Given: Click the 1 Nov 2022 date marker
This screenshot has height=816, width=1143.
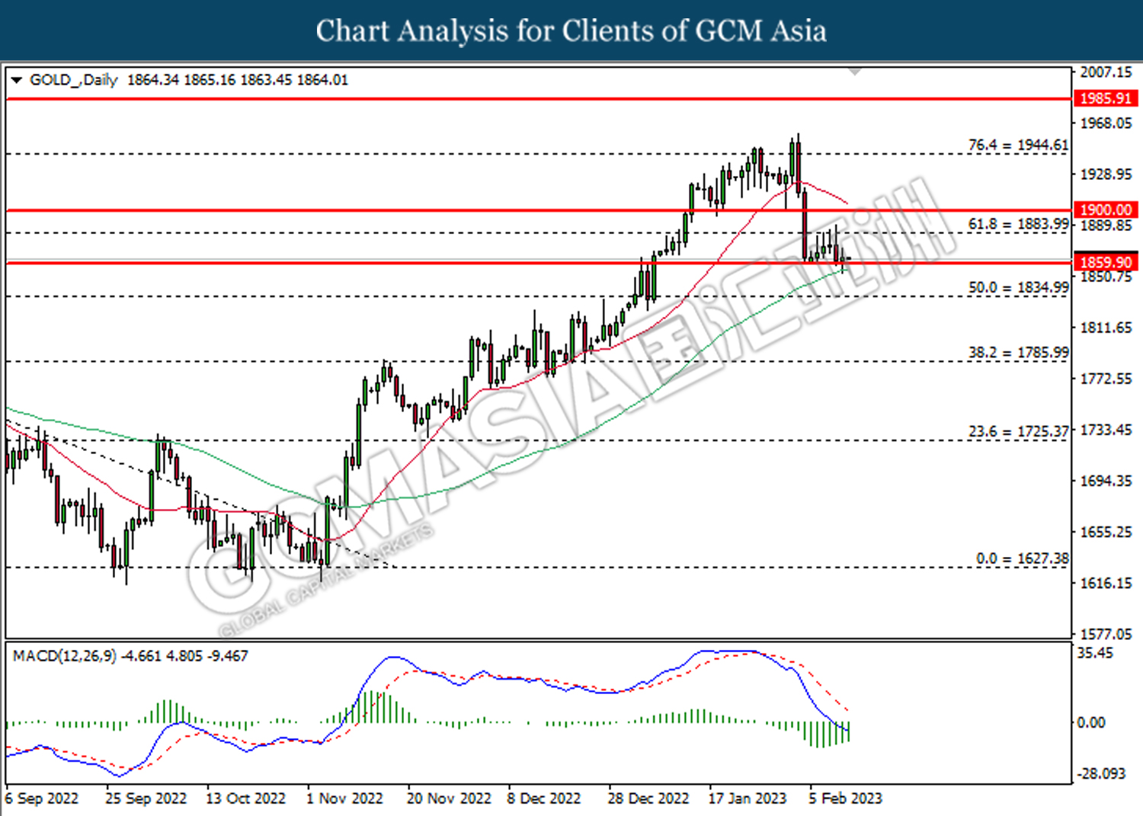Looking at the screenshot, I should [344, 798].
